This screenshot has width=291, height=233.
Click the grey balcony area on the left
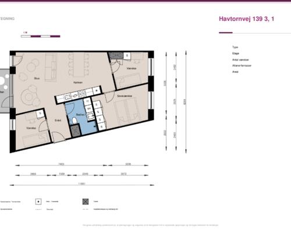coord(5,91)
